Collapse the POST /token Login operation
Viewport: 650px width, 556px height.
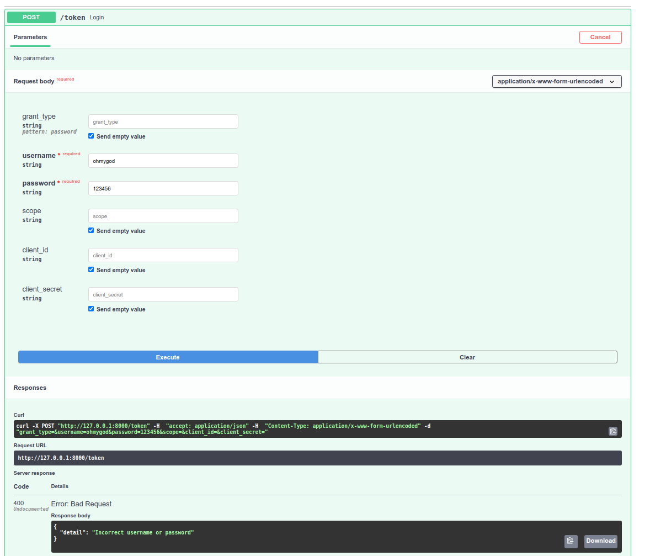[317, 18]
